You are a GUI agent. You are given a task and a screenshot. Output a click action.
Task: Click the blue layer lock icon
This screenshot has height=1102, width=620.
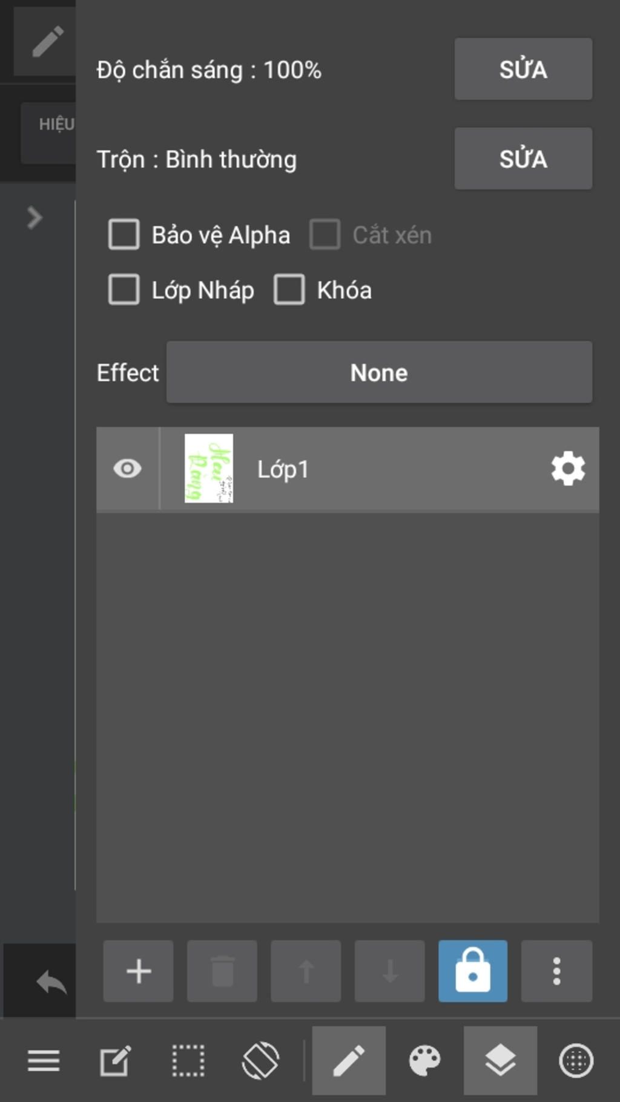[x=472, y=971]
